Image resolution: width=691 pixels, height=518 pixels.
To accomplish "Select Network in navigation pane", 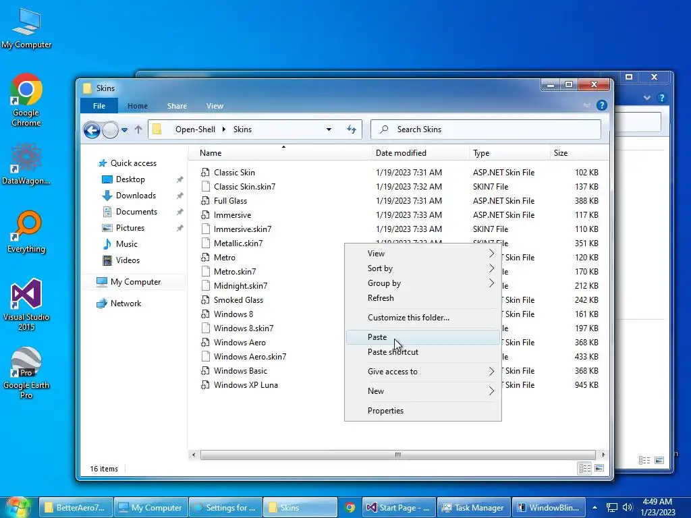I will click(x=126, y=304).
